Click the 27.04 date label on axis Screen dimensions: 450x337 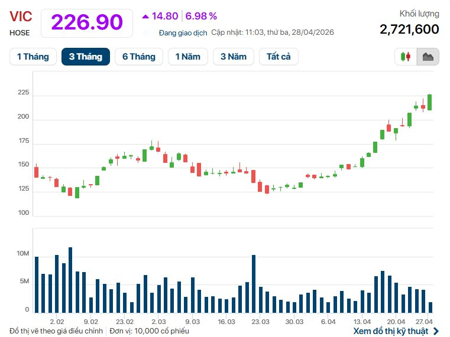click(425, 322)
